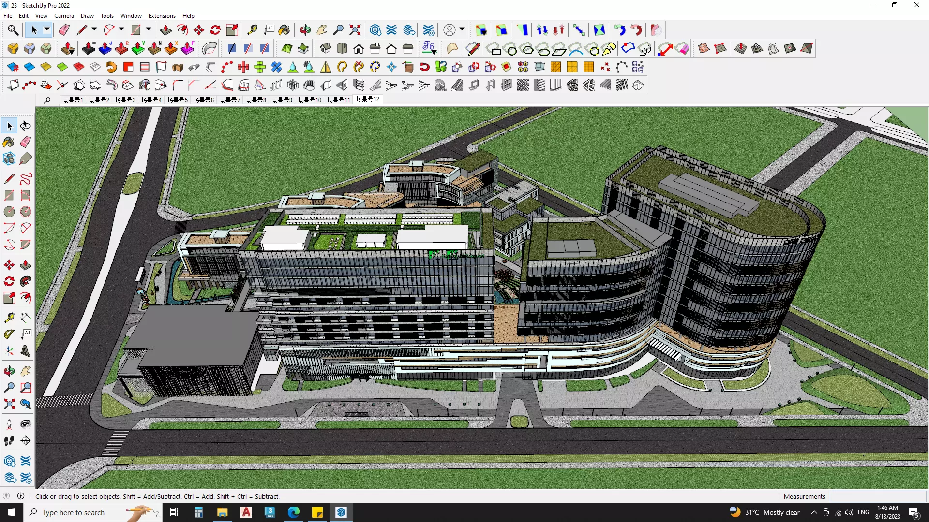Click the Follow Me tool in the left toolbar

pyautogui.click(x=26, y=281)
